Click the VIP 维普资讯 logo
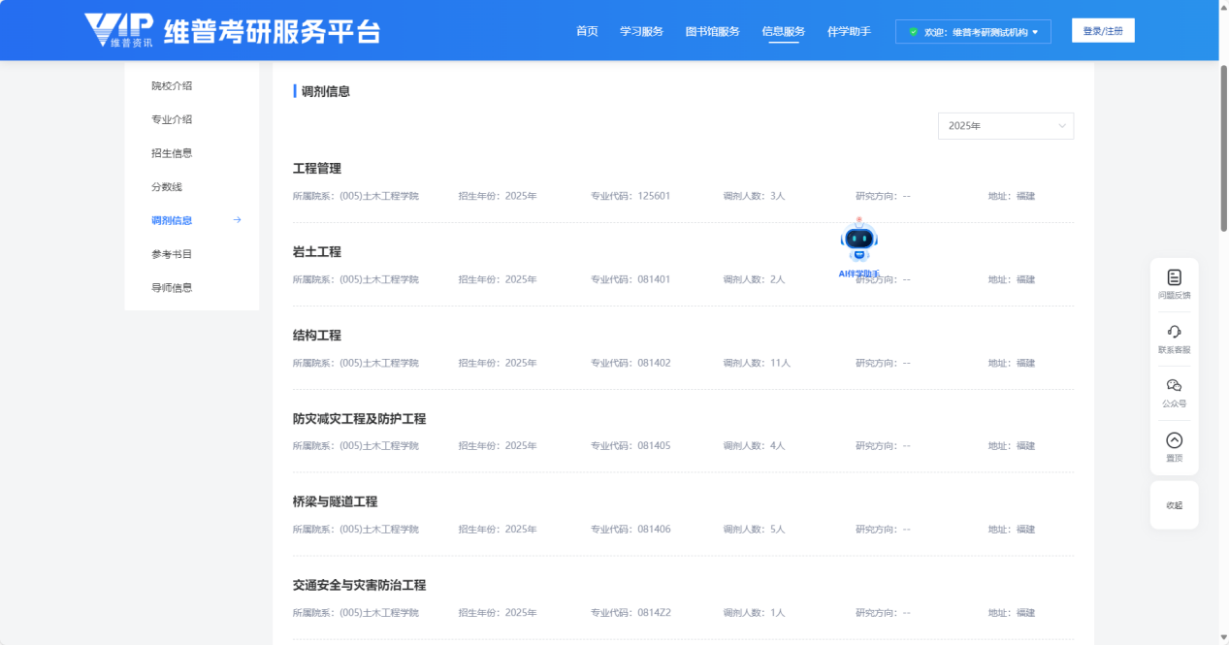The height and width of the screenshot is (645, 1229). [x=117, y=30]
